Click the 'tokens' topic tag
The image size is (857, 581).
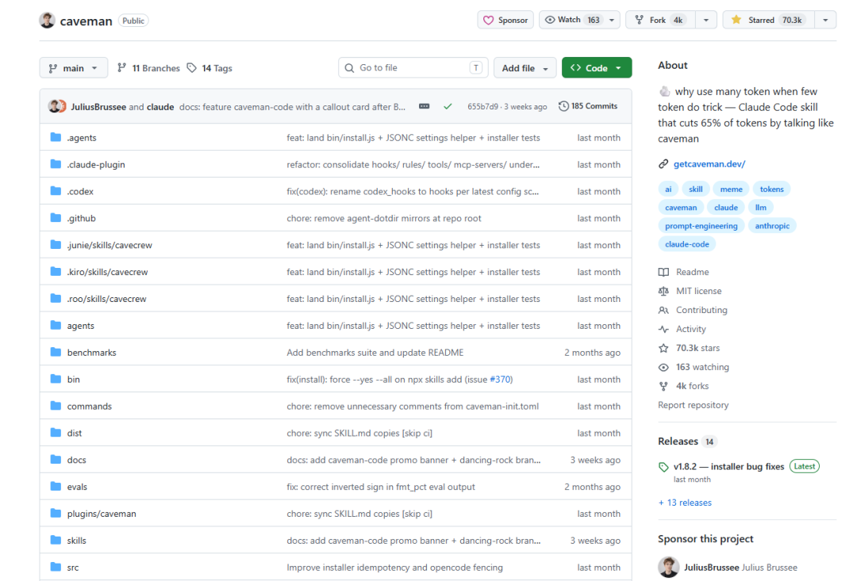(772, 189)
